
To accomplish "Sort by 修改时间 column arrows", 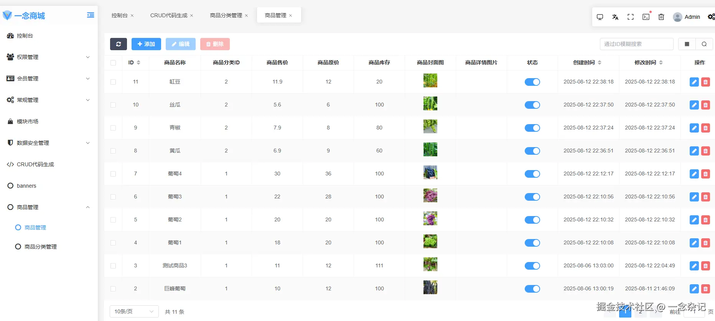I will point(661,62).
